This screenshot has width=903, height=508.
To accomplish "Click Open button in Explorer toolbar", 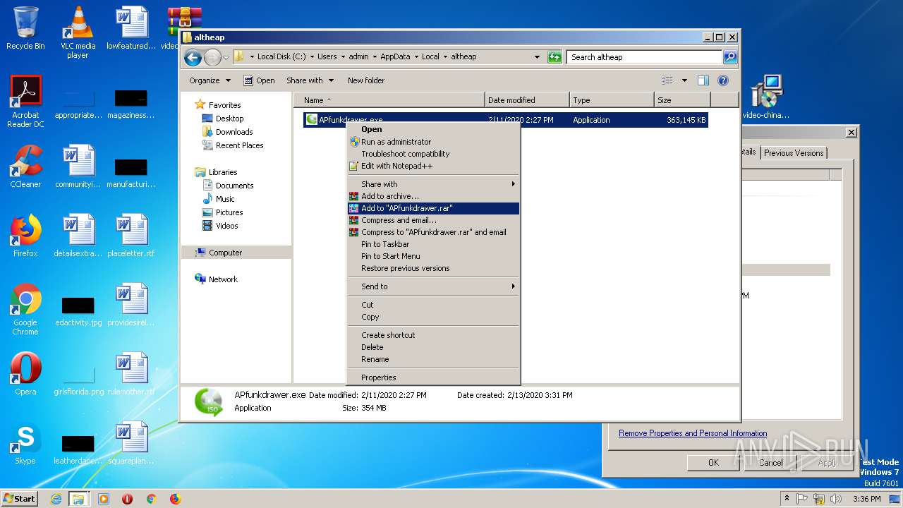I will pyautogui.click(x=259, y=80).
